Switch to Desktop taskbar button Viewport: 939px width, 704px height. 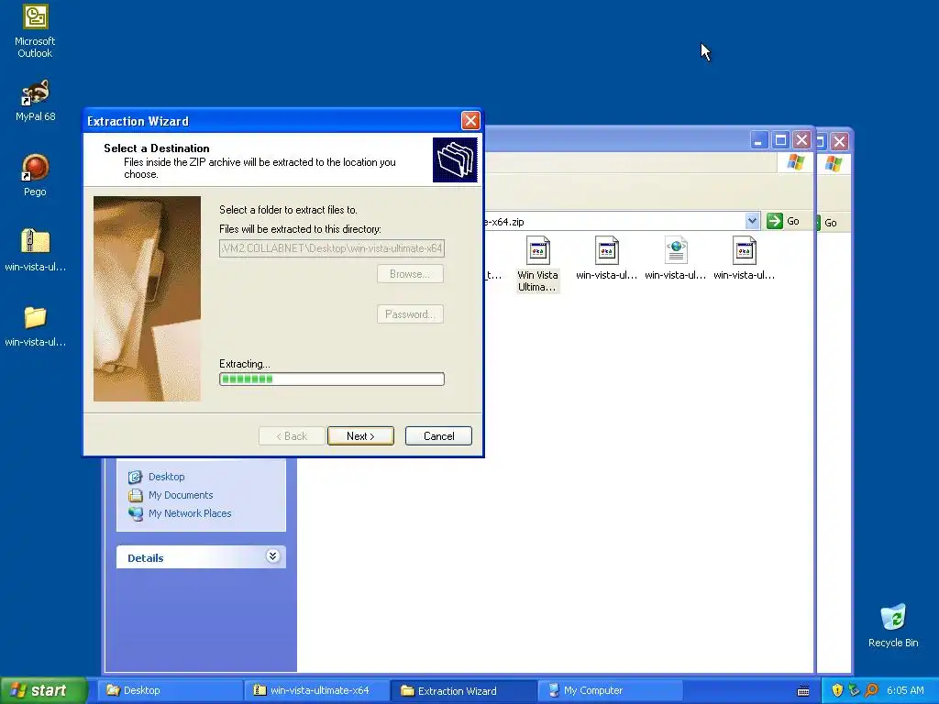coord(170,690)
